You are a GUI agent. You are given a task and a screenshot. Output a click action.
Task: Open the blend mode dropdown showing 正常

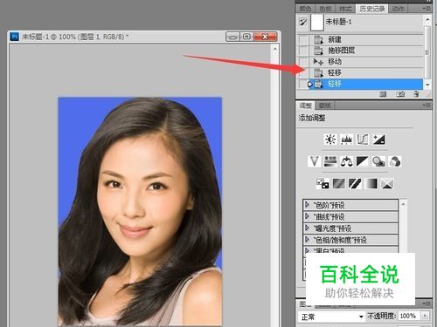click(331, 317)
